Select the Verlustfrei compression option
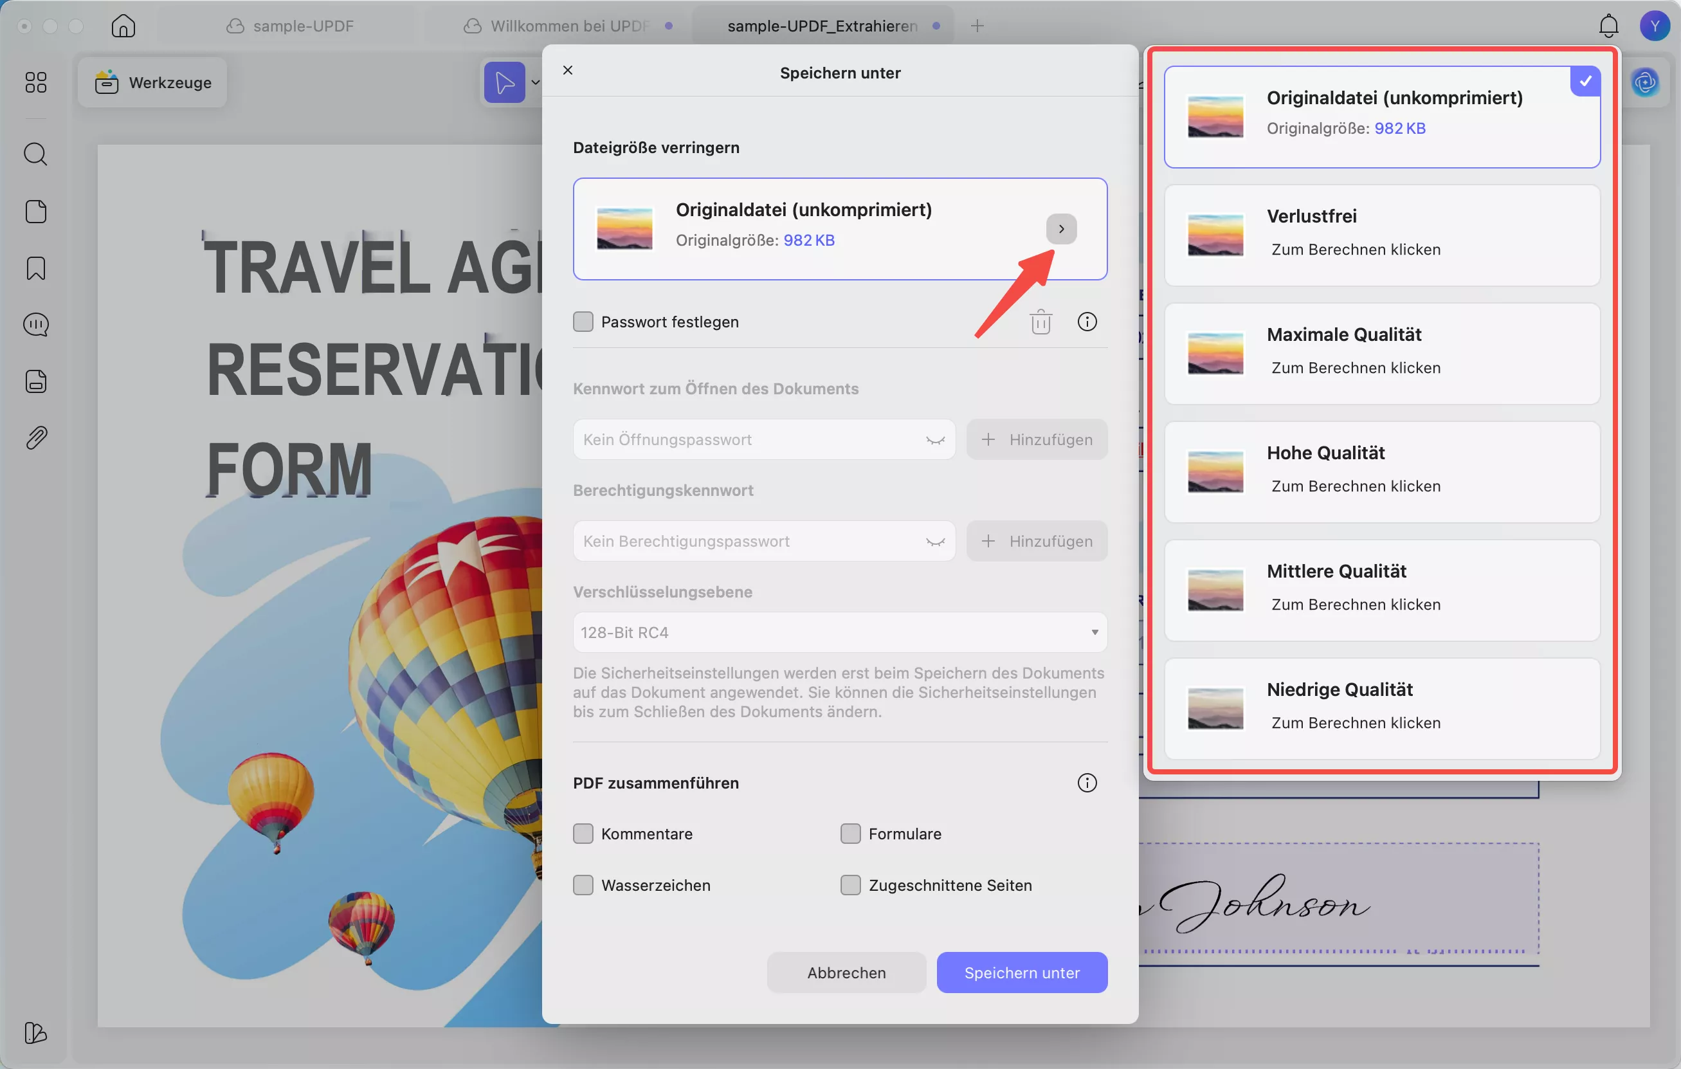Viewport: 1681px width, 1069px height. (1381, 235)
